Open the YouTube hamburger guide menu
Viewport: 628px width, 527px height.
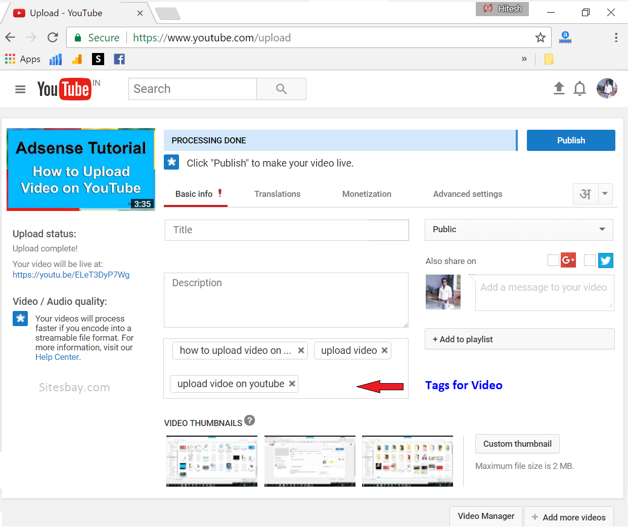[20, 89]
